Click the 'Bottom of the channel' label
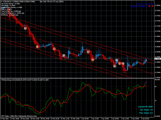 [12, 7]
